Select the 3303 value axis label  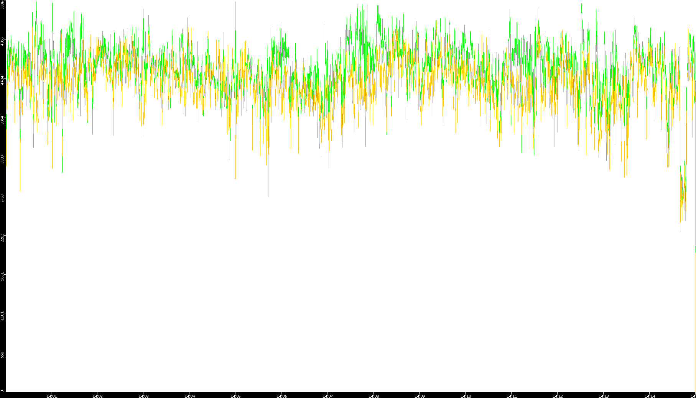[x=3, y=159]
